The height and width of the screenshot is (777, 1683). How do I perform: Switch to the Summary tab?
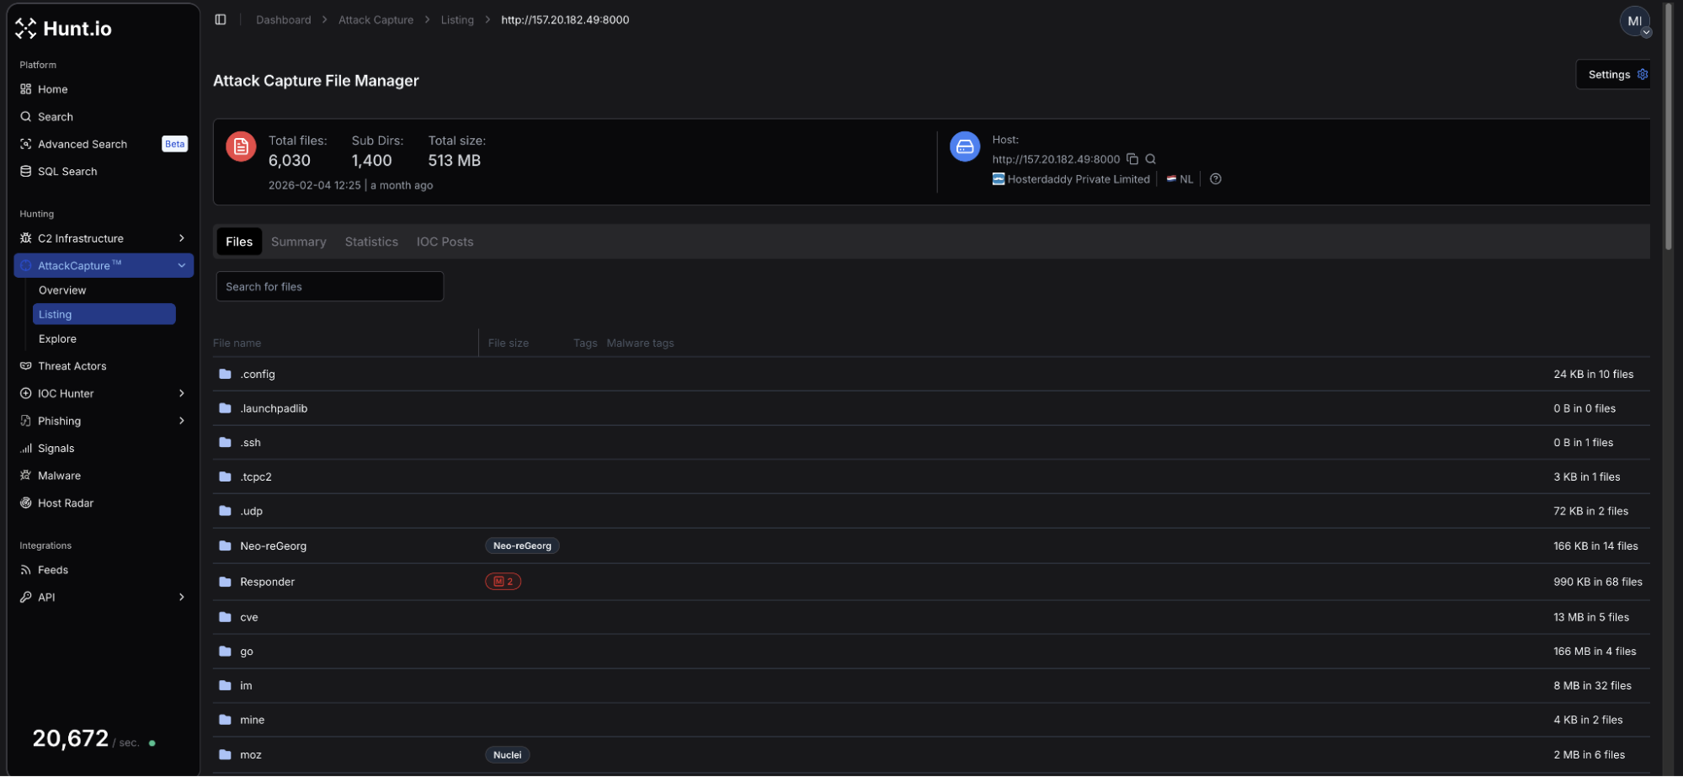click(x=298, y=242)
